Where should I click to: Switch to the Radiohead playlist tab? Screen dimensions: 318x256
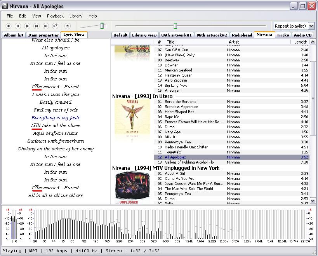pos(242,35)
